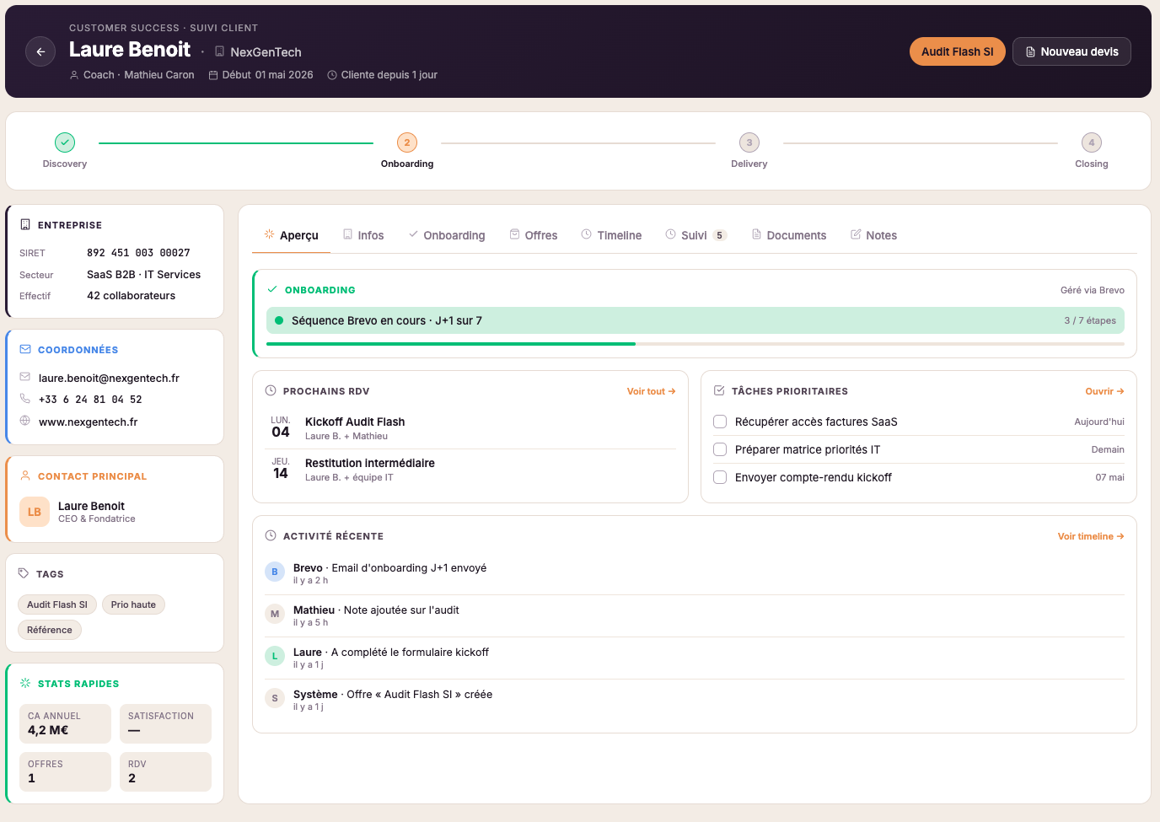Image resolution: width=1160 pixels, height=822 pixels.
Task: Click the Laure L avatar in activity
Action: coord(275,656)
